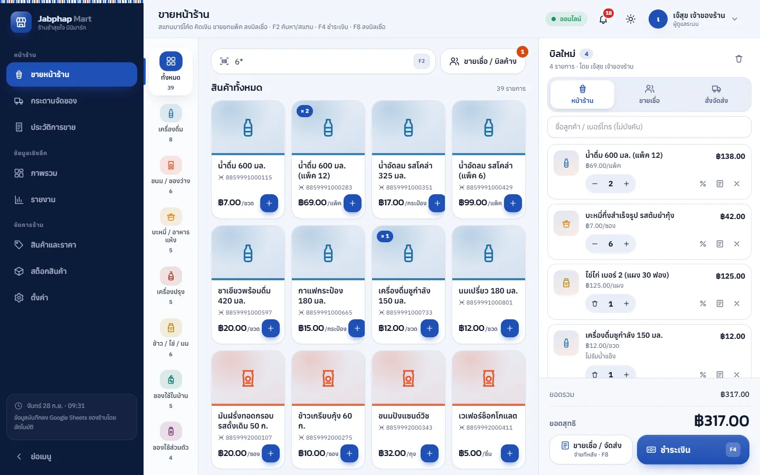The height and width of the screenshot is (475, 760).
Task: Filter by ข้าว / ไข่ / นม category
Action: point(170,338)
